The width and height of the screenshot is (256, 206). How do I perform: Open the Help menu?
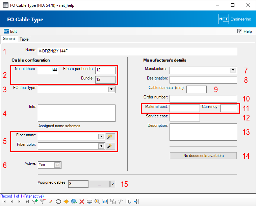click(x=245, y=31)
